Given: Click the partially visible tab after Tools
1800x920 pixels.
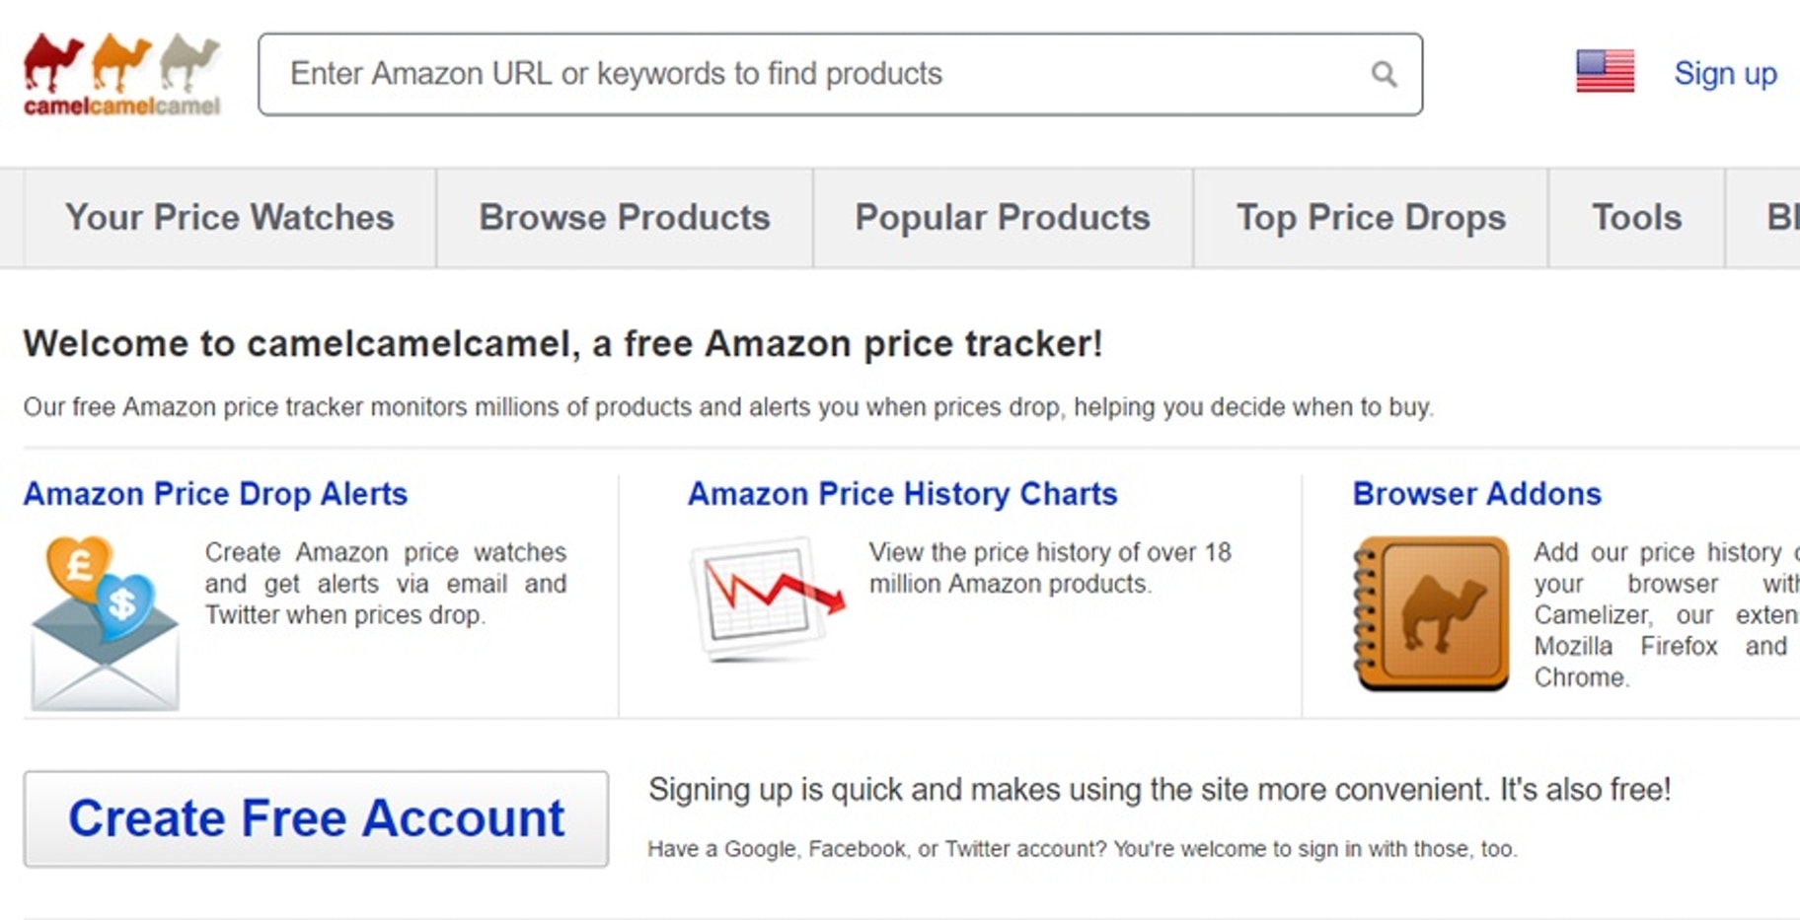Looking at the screenshot, I should (1763, 218).
